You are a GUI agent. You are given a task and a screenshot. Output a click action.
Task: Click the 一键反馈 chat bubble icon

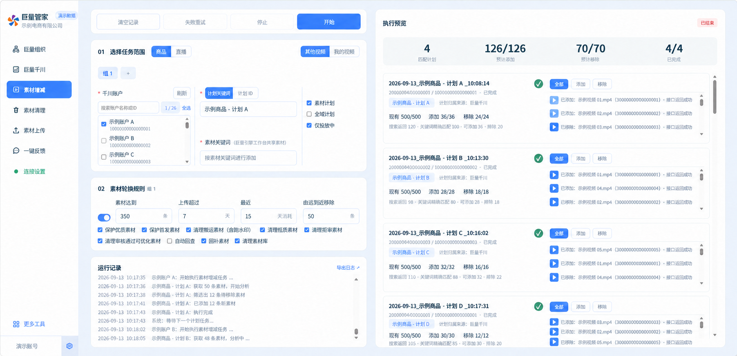coord(16,151)
